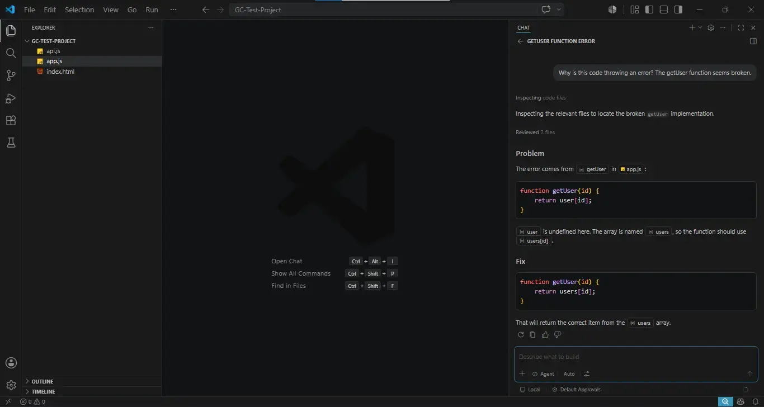
Task: Open the Auto model picker
Action: tap(569, 374)
